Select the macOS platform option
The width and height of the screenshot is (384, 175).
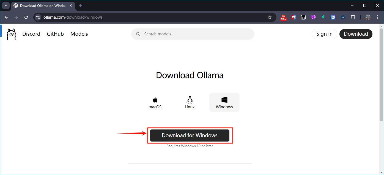click(155, 102)
